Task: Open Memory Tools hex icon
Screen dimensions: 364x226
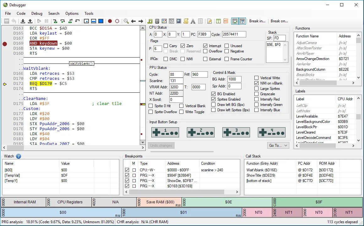Action: point(171,21)
